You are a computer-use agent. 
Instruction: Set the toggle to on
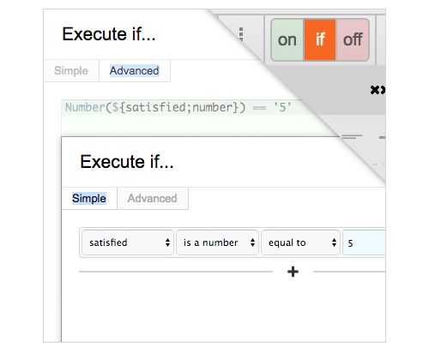[x=287, y=39]
